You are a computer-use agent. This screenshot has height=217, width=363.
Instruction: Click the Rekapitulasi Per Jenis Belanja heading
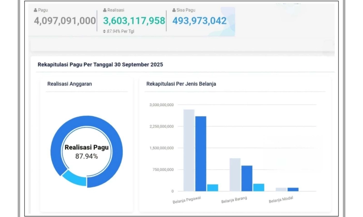coord(181,84)
